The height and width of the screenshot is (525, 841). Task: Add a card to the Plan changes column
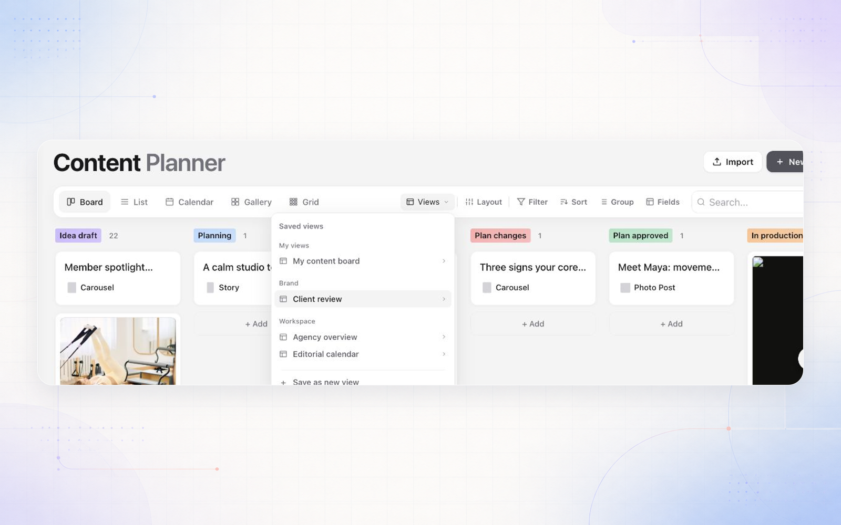tap(533, 324)
